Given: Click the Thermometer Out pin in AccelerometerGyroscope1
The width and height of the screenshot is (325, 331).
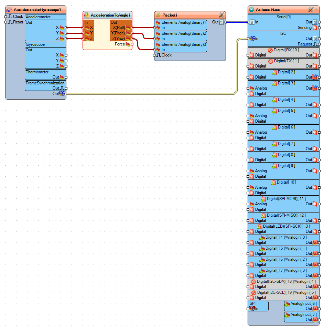Looking at the screenshot, I should (66, 77).
